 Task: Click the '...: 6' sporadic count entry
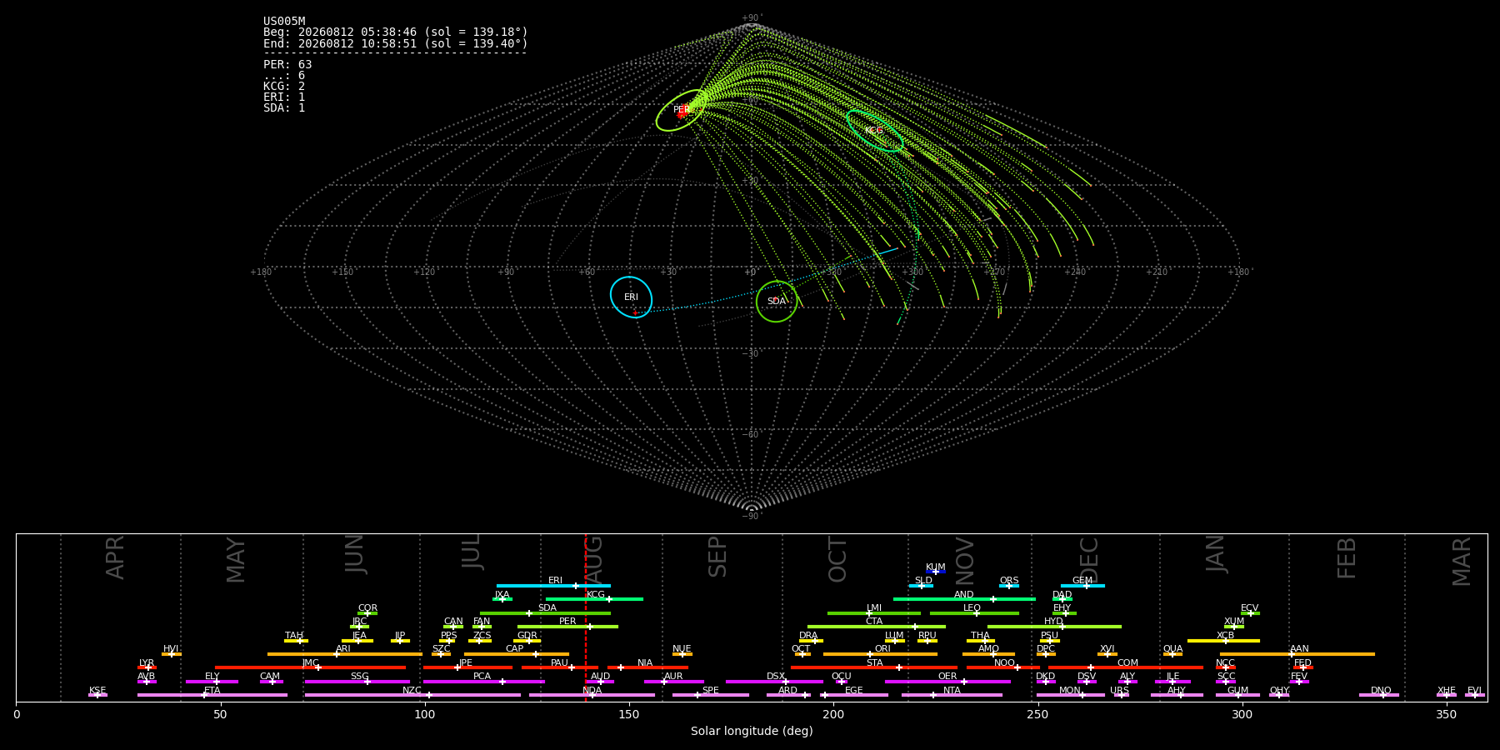point(284,75)
